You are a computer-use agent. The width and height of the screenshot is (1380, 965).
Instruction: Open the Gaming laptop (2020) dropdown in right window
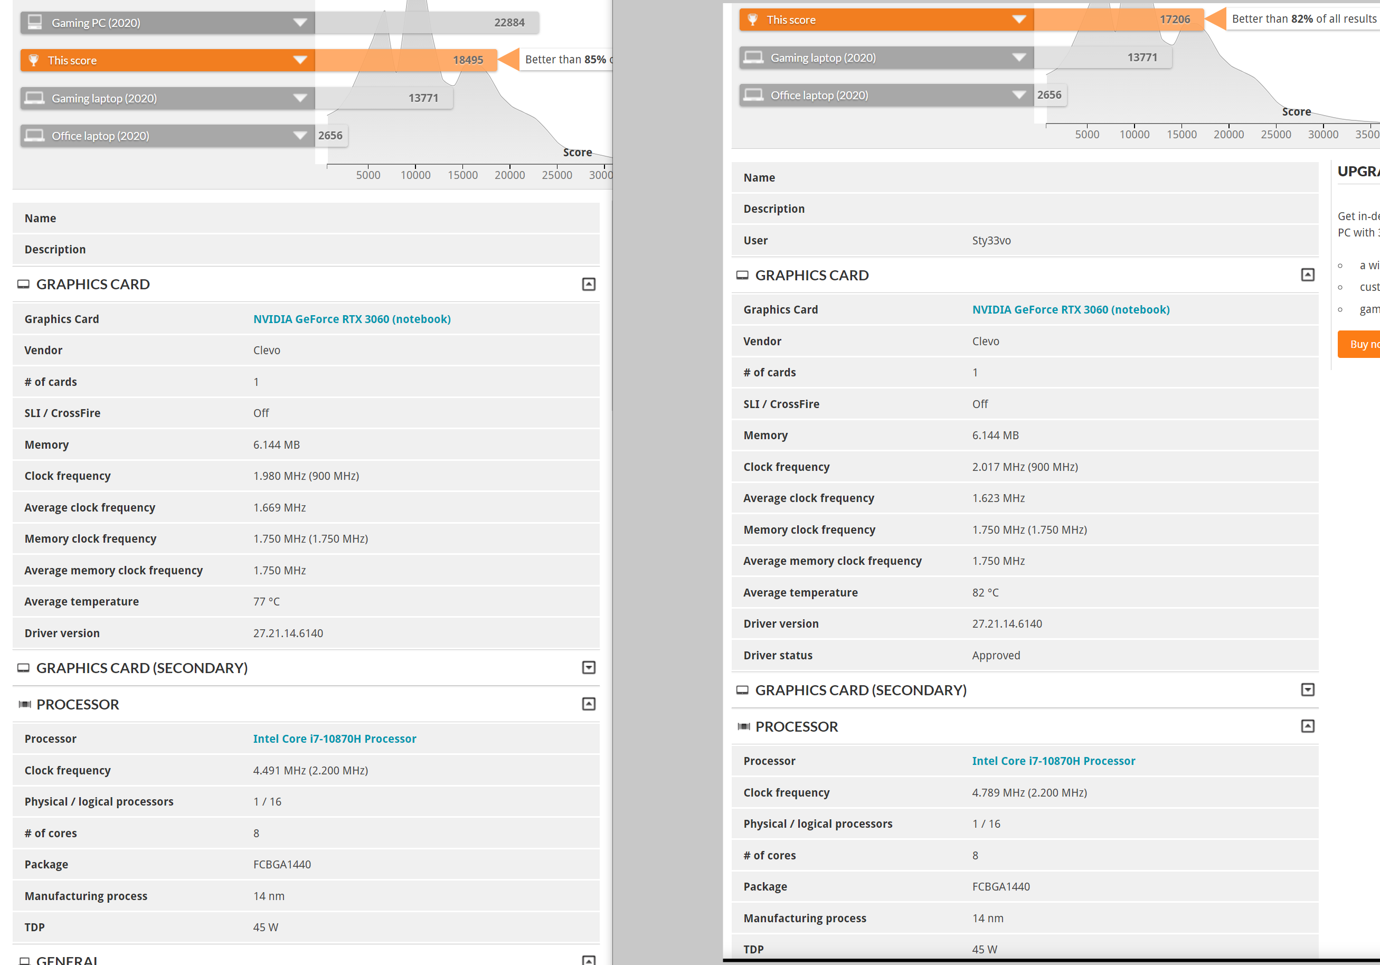(x=1019, y=58)
